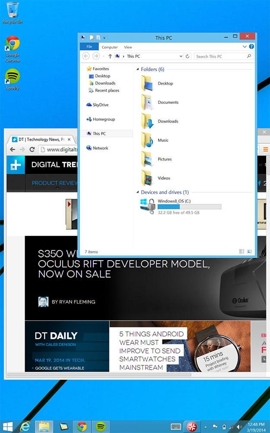The image size is (270, 433).
Task: Select the Desktop folder in the Folders list
Action: [x=157, y=84]
